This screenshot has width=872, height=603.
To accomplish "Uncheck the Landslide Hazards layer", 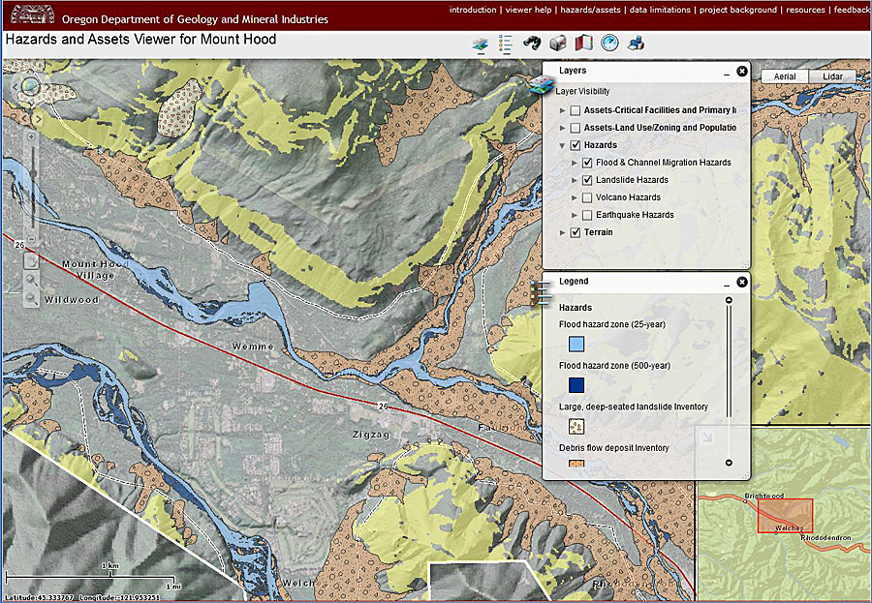I will (587, 179).
